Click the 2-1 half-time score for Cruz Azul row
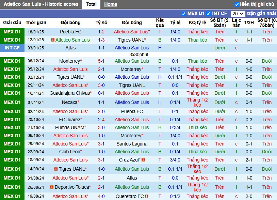This screenshot has height=200, width=277. pyautogui.click(x=249, y=160)
